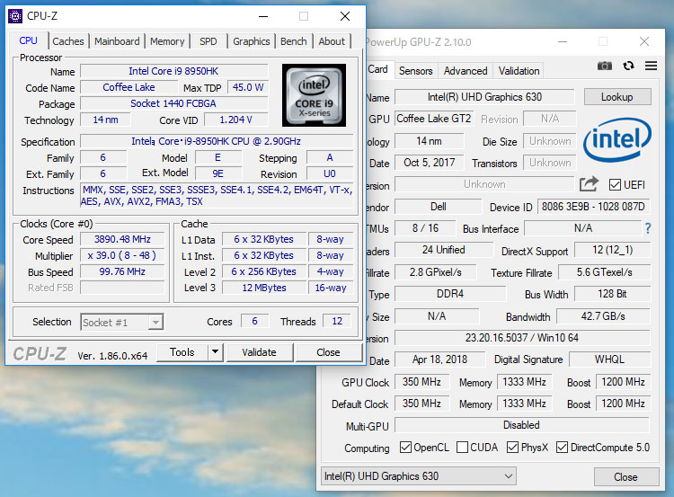Open the Socket #1 selection dropdown
The height and width of the screenshot is (497, 674).
pyautogui.click(x=121, y=322)
